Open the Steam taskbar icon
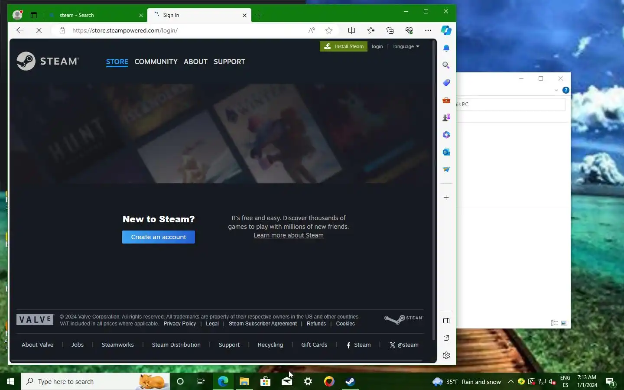Viewport: 624px width, 390px height. (x=350, y=382)
